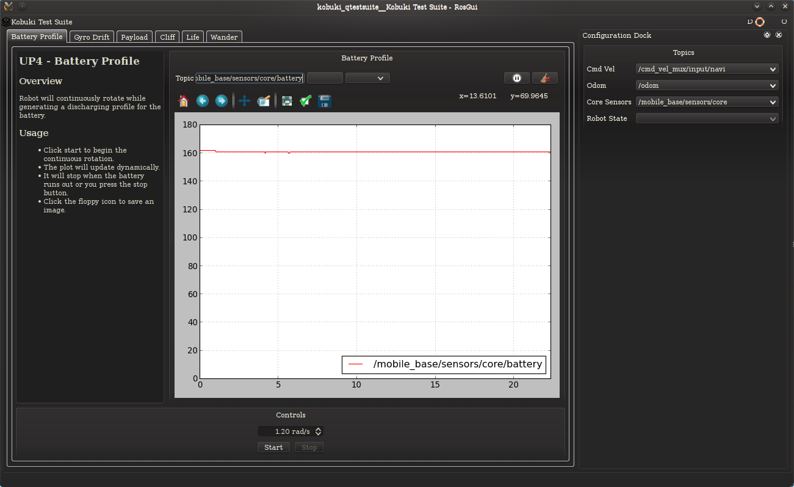This screenshot has width=794, height=487.
Task: Open the Configure subplots tool
Action: [287, 101]
